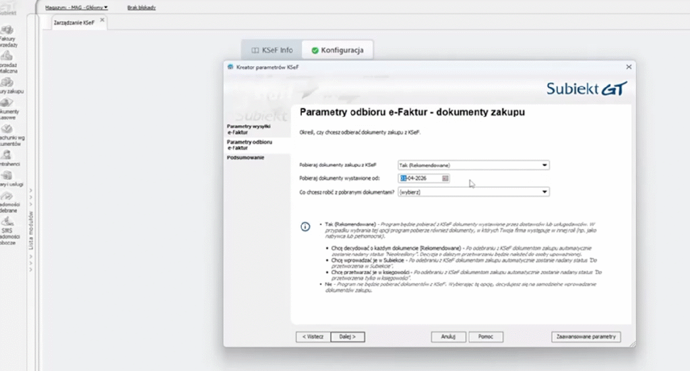The width and height of the screenshot is (690, 371).
Task: Close the Zarządzanie KSeF tab
Action: [102, 20]
